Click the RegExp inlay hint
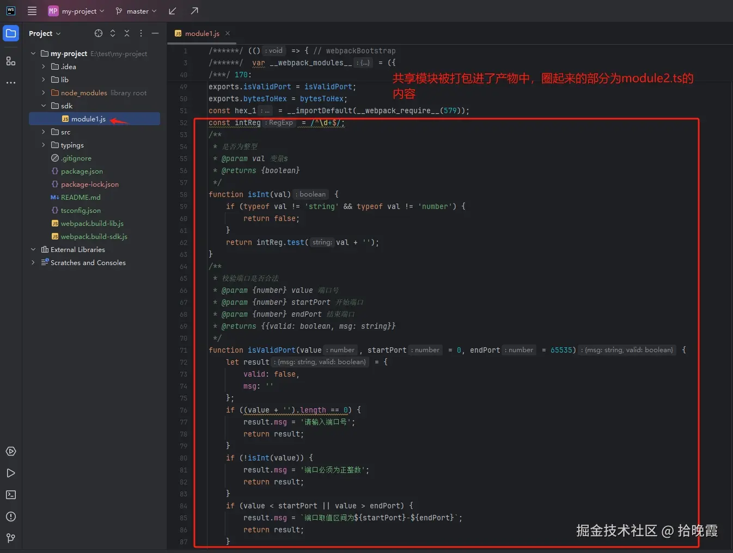 280,122
